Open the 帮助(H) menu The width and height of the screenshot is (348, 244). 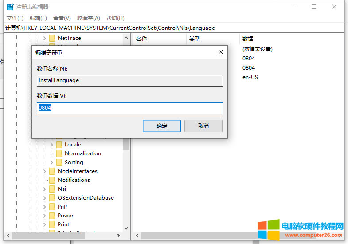[x=115, y=18]
